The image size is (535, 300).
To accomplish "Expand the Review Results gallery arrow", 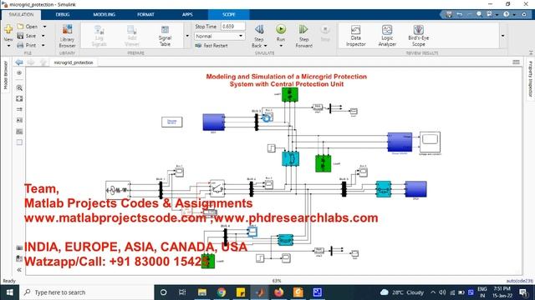I will tap(503, 36).
